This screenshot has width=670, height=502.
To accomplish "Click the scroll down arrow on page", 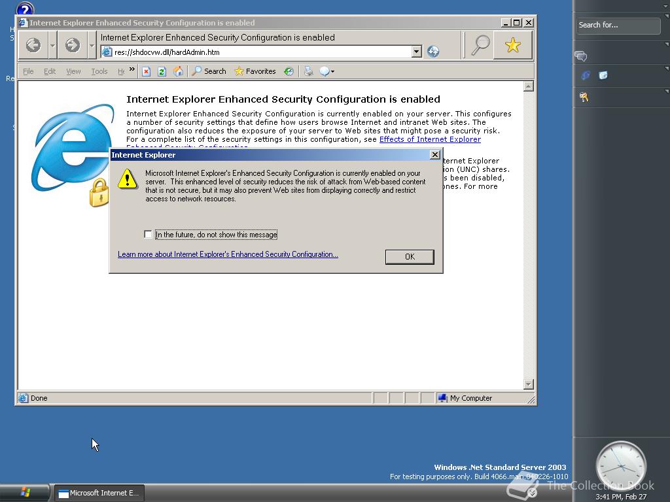I will (529, 384).
